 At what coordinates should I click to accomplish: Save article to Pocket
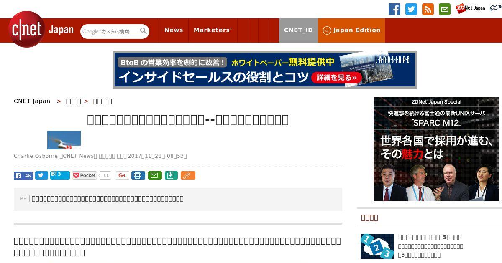85,175
